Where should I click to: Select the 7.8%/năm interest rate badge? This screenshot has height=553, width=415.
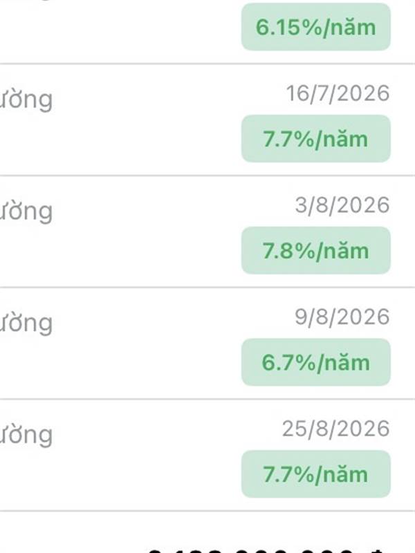(315, 251)
